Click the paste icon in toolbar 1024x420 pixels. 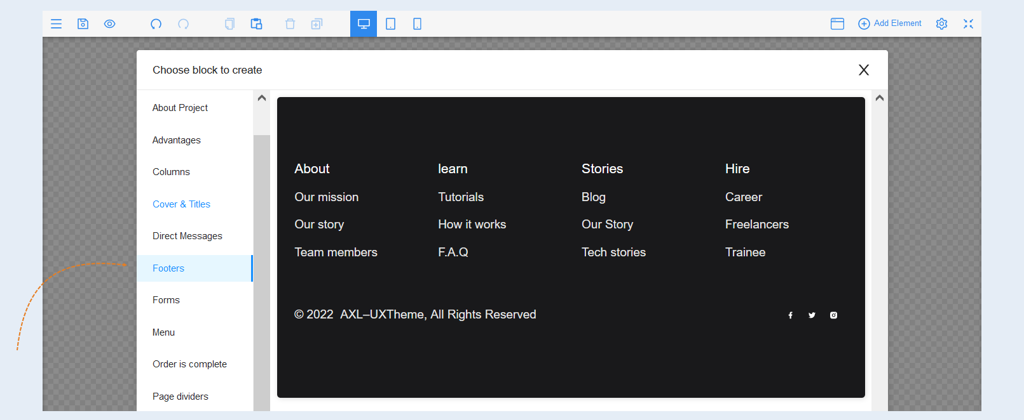point(256,23)
